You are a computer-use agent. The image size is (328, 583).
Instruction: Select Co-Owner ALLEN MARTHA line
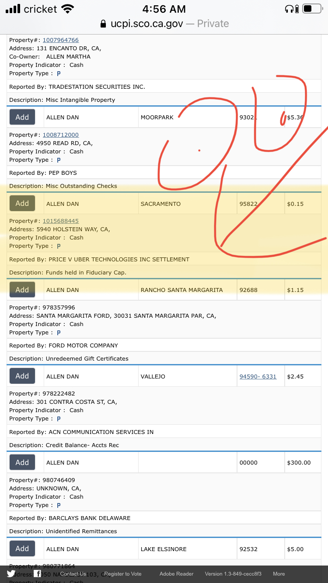tap(50, 57)
